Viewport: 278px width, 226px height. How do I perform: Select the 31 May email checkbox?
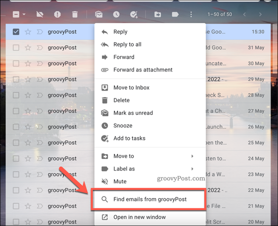(x=16, y=48)
